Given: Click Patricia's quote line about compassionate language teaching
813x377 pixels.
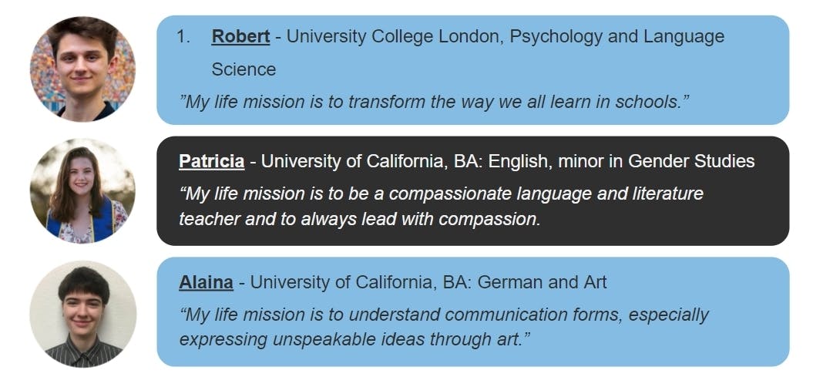Looking at the screenshot, I should tap(441, 193).
